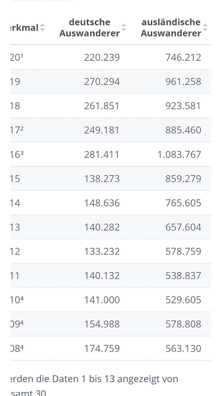Click the value 563.130 in last row

tap(183, 348)
